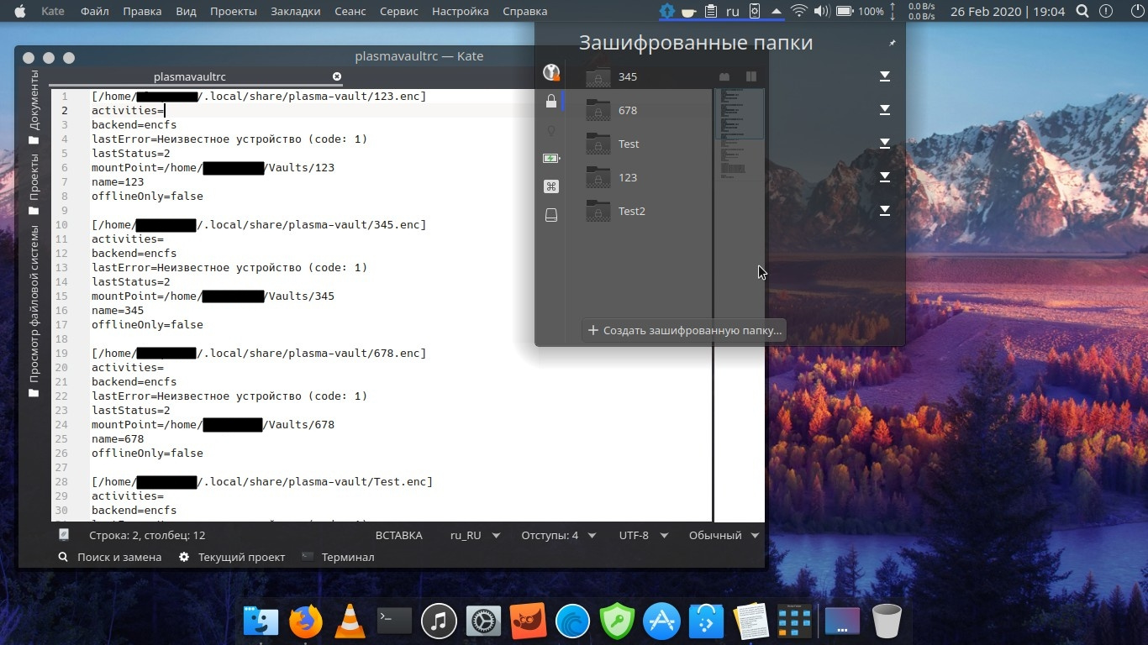Click the ru keyboard layout indicator
The width and height of the screenshot is (1148, 645).
pos(733,12)
